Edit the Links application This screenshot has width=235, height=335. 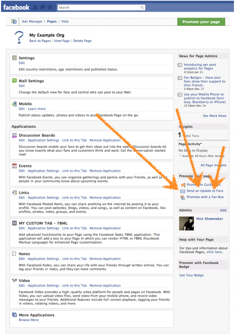click(x=22, y=197)
